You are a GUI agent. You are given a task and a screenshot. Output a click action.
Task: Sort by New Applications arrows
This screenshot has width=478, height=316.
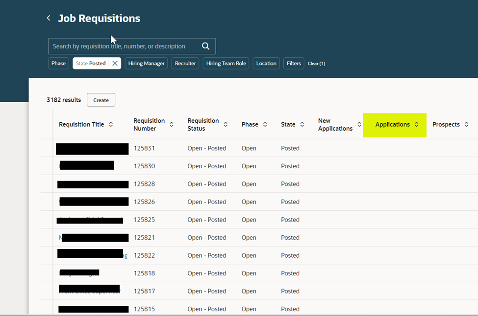pyautogui.click(x=359, y=124)
